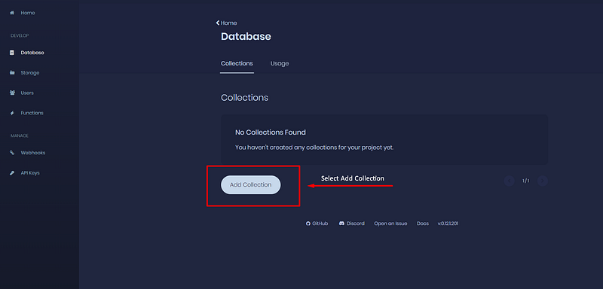Click the DEVELOP sidebar label
Screen dimensions: 603x289
[x=20, y=35]
